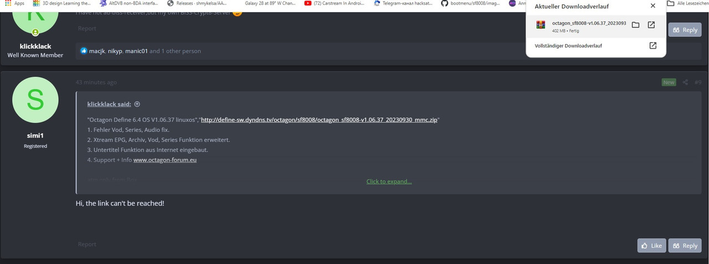This screenshot has width=709, height=264.
Task: Click the 'Well Known Member' user title
Action: [35, 55]
